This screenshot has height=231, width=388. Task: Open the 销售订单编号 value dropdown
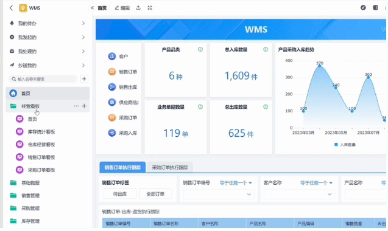(219, 195)
